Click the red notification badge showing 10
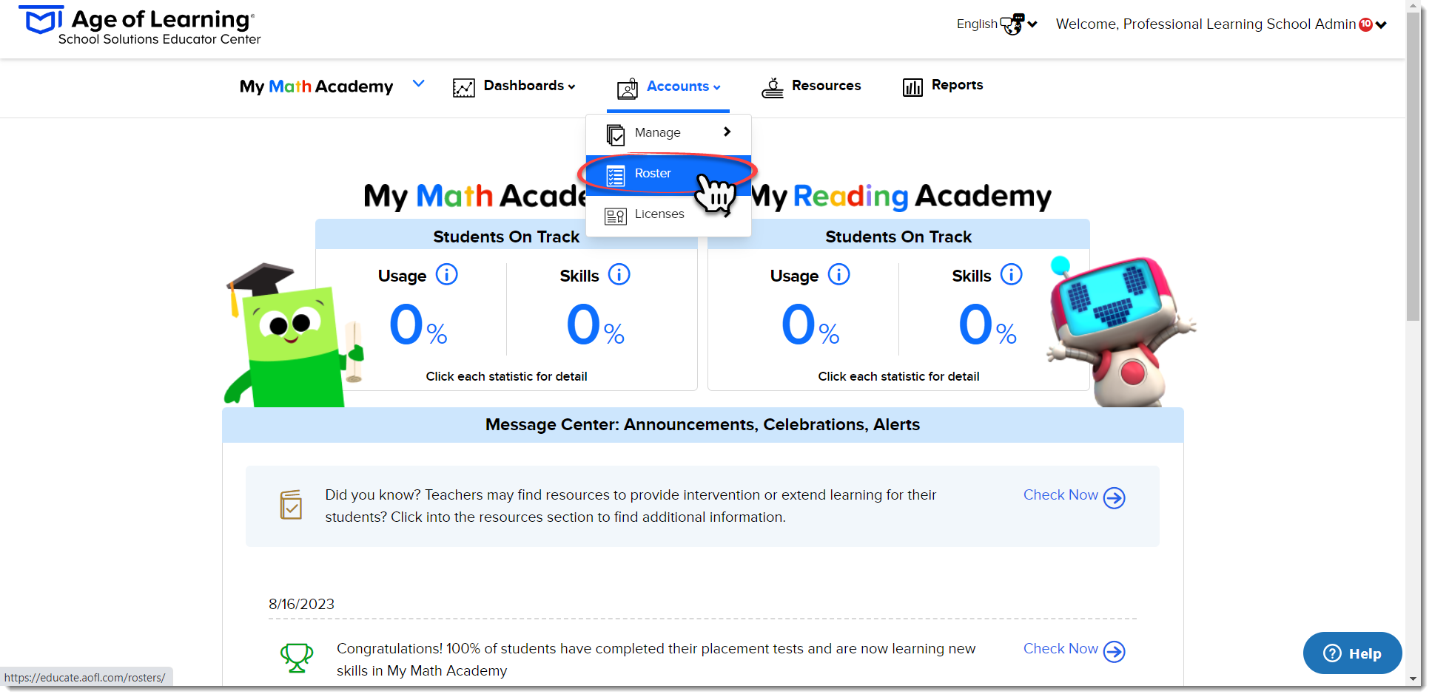The width and height of the screenshot is (1432, 697). [x=1366, y=24]
